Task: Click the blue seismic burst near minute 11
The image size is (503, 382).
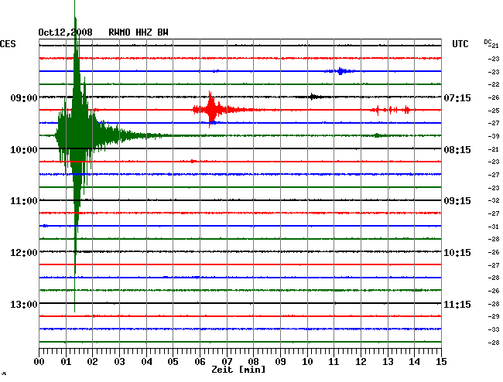Action: [340, 71]
